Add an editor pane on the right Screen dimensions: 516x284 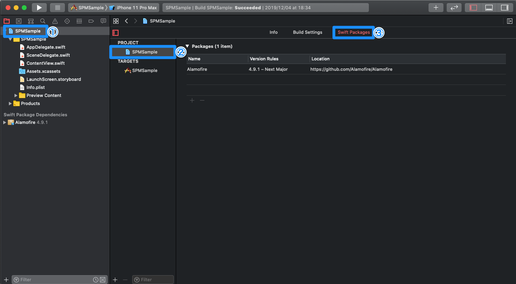510,21
